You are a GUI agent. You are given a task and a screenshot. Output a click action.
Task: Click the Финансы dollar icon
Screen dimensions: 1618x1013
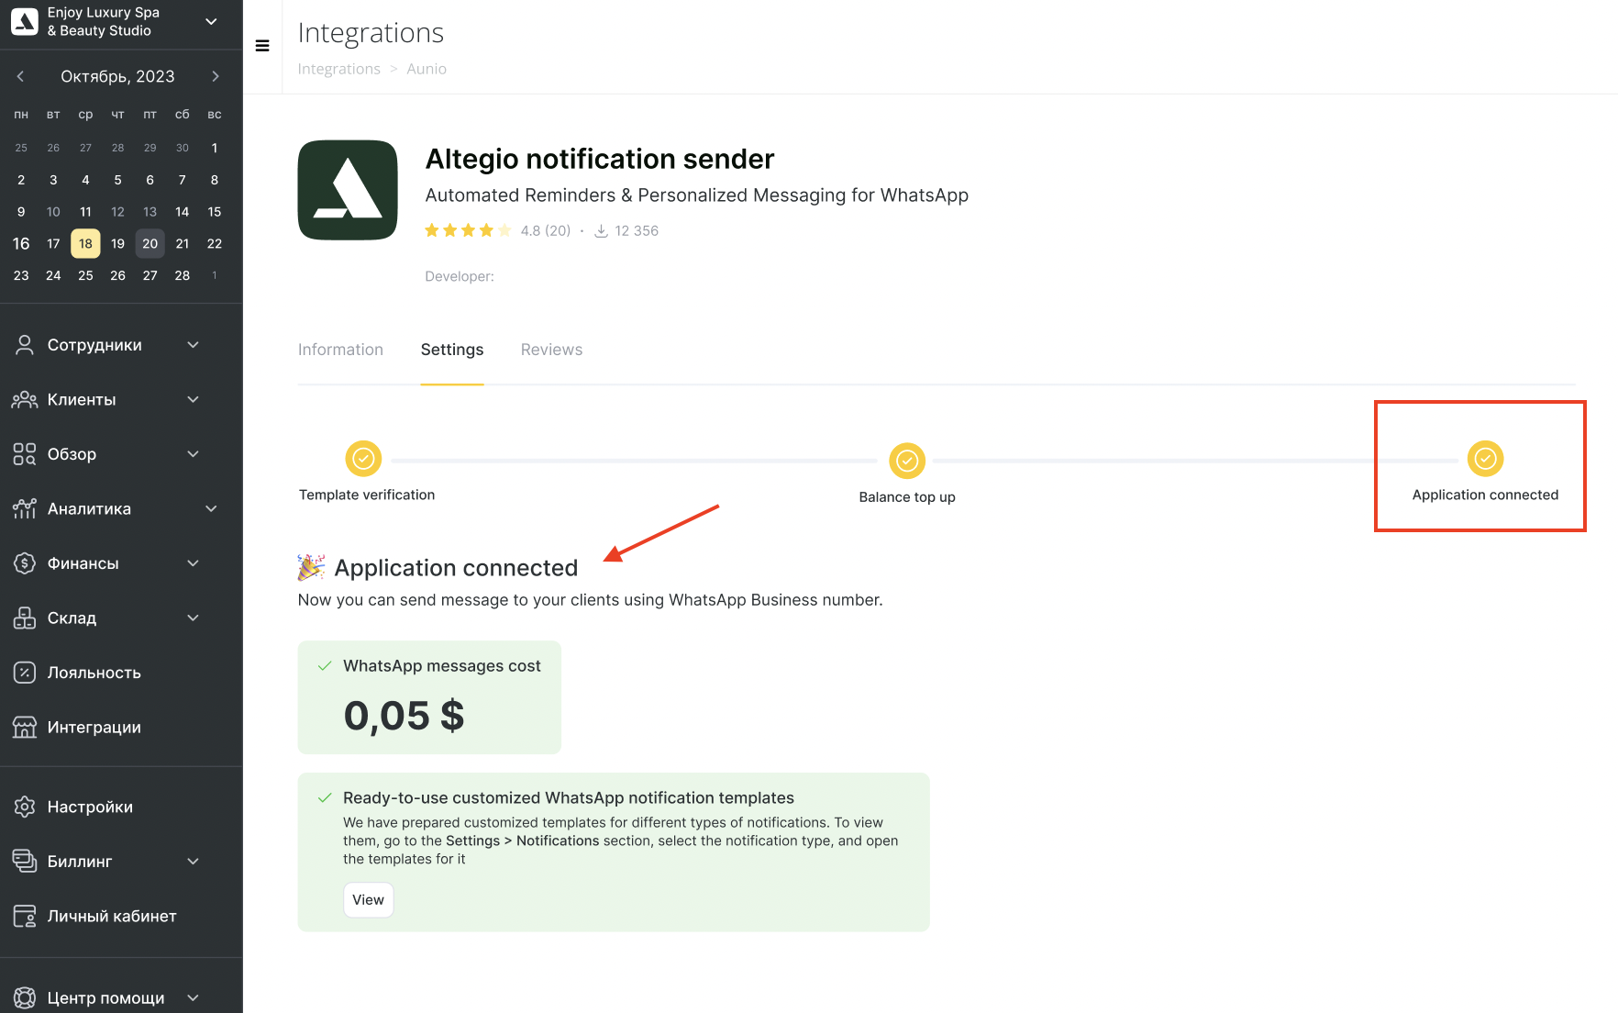click(x=25, y=563)
